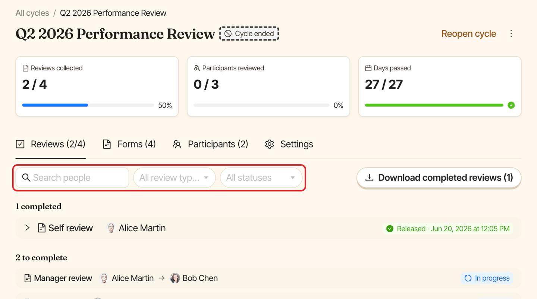Switch to the Reviews (2/4) tab
The height and width of the screenshot is (299, 537).
(x=51, y=144)
